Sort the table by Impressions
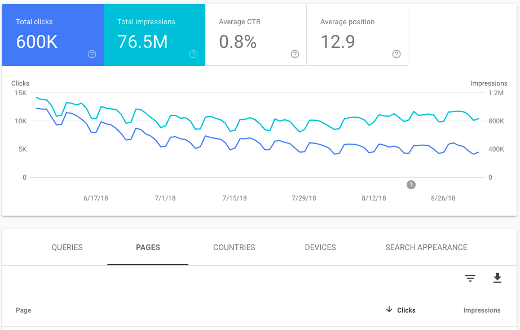This screenshot has height=330, width=520. click(482, 310)
